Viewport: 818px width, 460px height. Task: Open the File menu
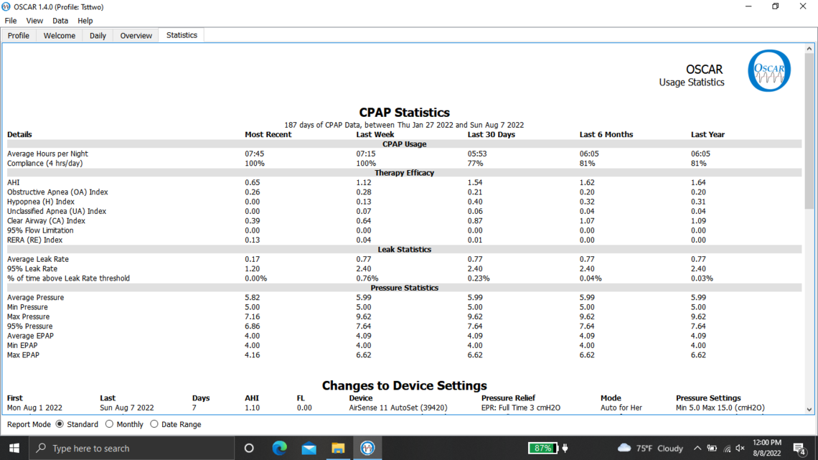[x=11, y=21]
